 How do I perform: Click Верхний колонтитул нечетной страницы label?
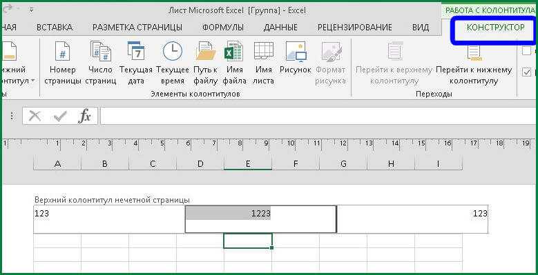coord(112,199)
